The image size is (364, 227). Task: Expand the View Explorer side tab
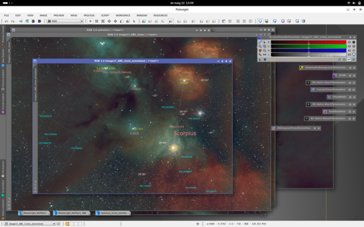click(x=3, y=57)
